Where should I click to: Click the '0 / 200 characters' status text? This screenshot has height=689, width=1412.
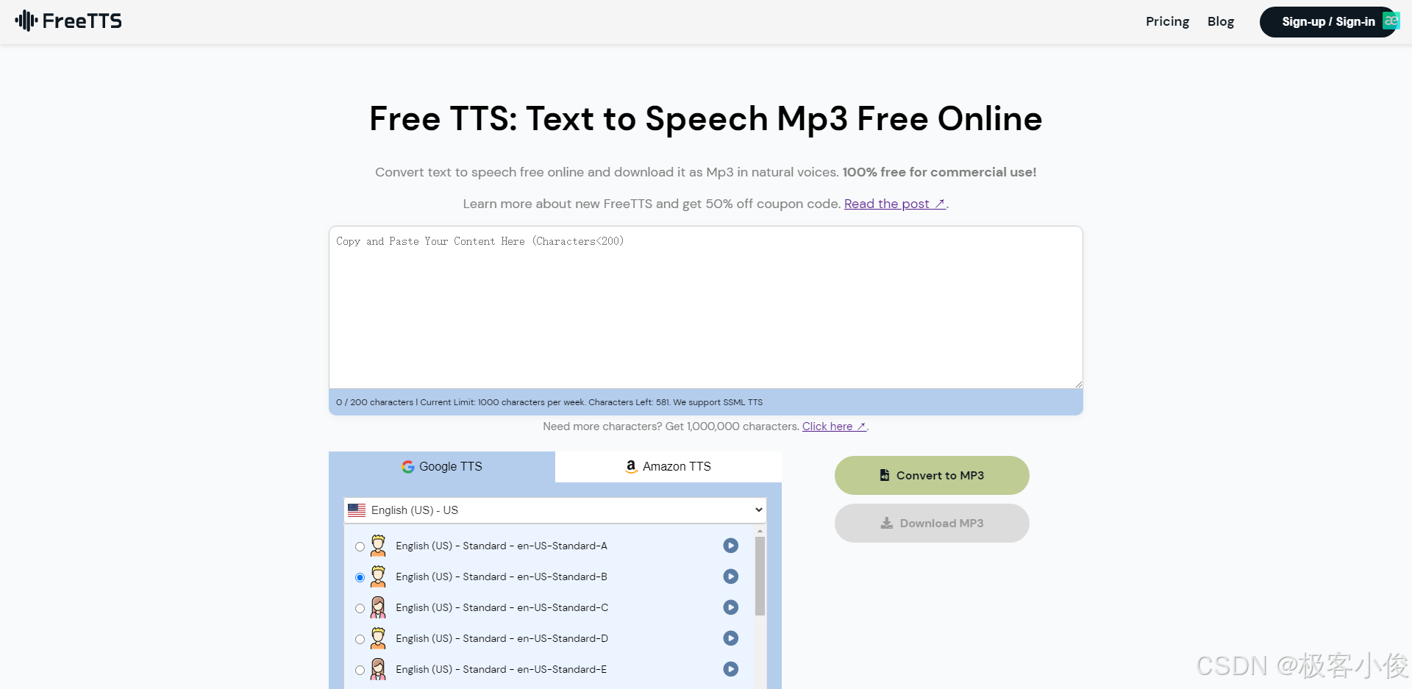coord(374,402)
